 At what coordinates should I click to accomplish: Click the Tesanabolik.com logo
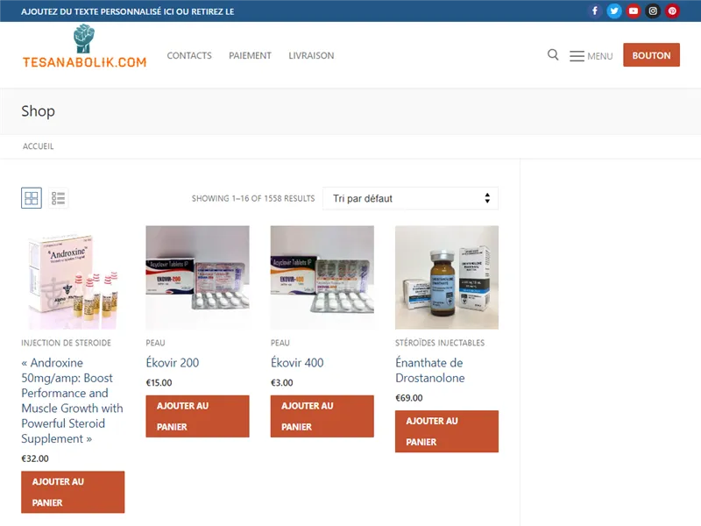[84, 48]
